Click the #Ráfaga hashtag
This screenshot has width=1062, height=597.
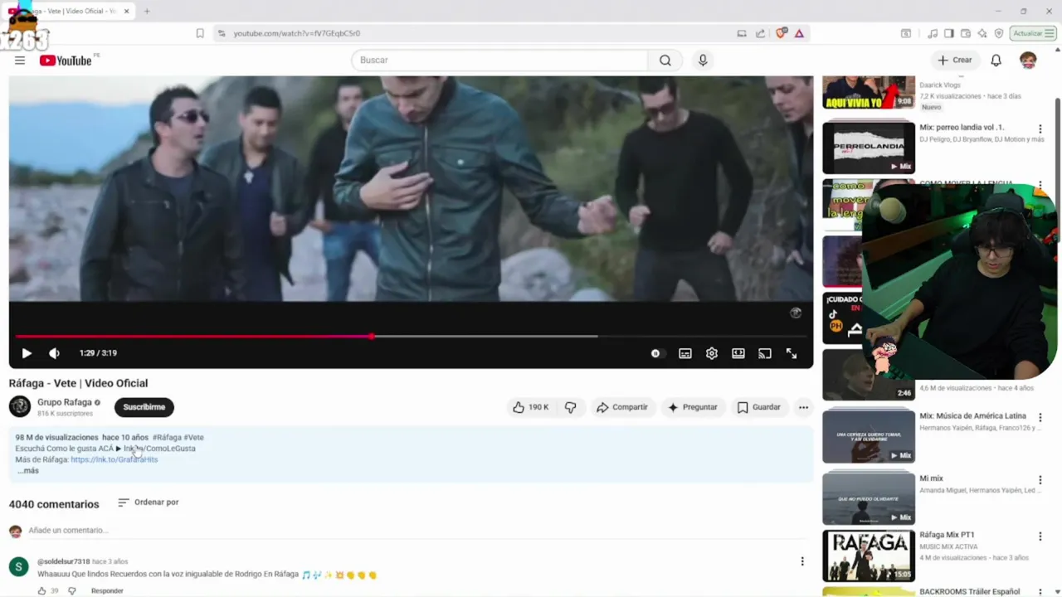(x=166, y=437)
